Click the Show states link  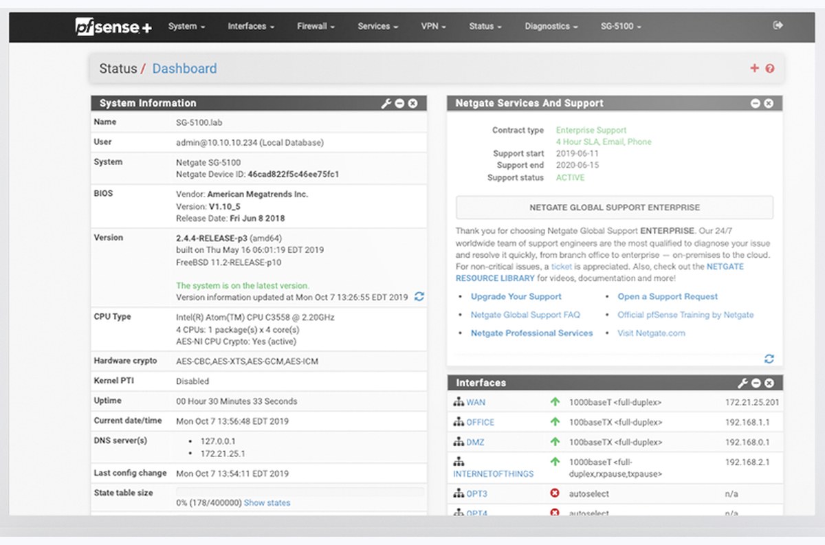coord(267,503)
